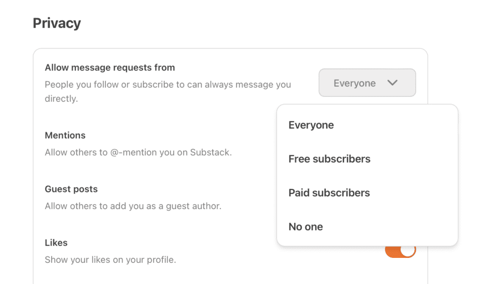
Task: Pick "Paid subscribers" from the dropdown menu
Action: (x=329, y=192)
